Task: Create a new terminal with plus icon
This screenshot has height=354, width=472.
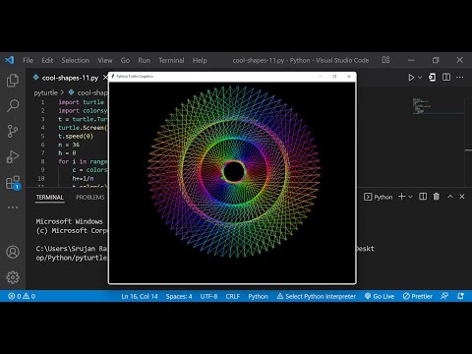Action: [401, 197]
